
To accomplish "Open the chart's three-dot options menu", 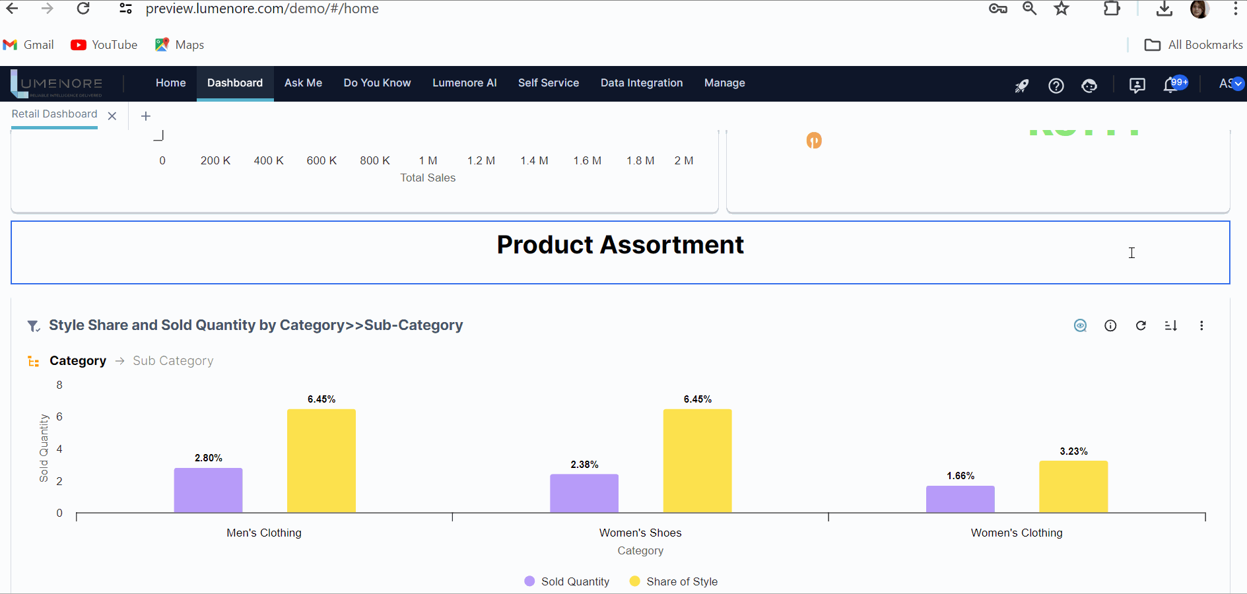I will click(x=1202, y=326).
